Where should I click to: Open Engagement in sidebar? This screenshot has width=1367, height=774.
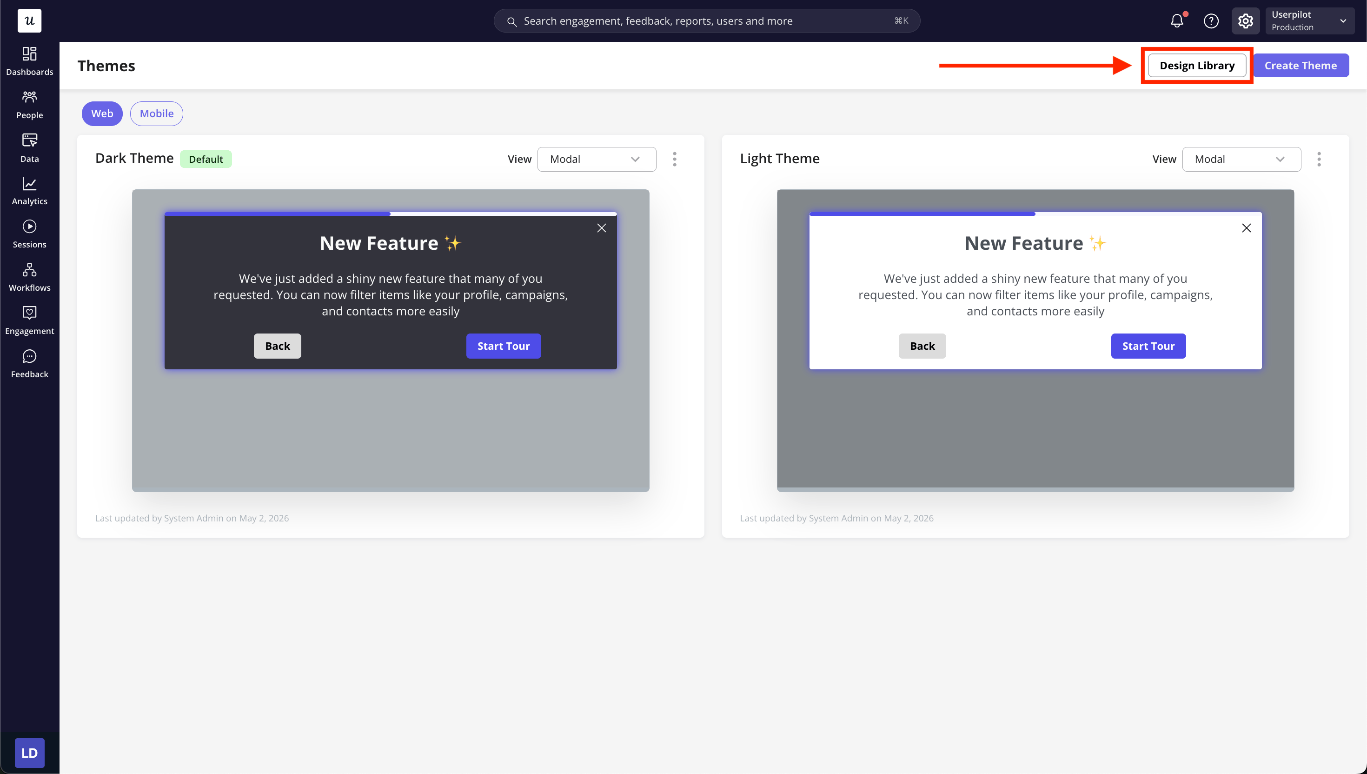(x=29, y=320)
